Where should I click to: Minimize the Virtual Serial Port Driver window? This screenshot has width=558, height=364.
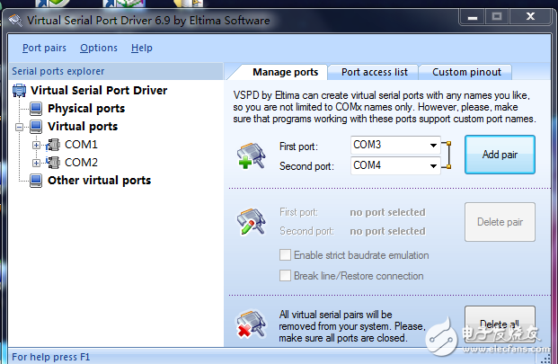pyautogui.click(x=473, y=17)
